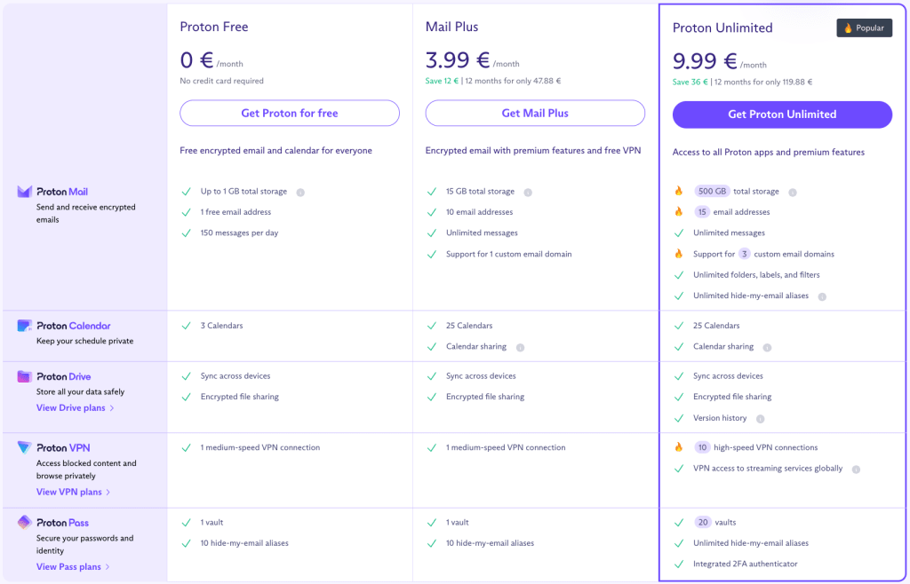This screenshot has width=910, height=584.
Task: Click the Proton VPN shield icon
Action: pos(24,448)
